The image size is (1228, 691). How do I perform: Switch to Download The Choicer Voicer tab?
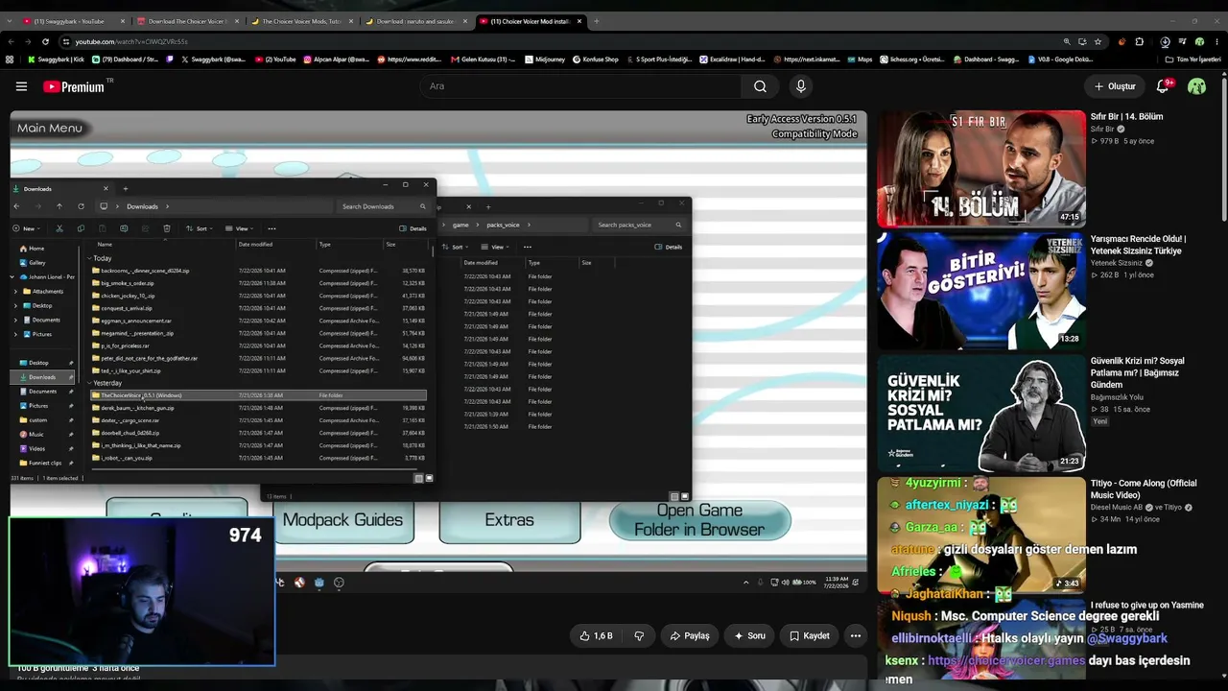[186, 21]
